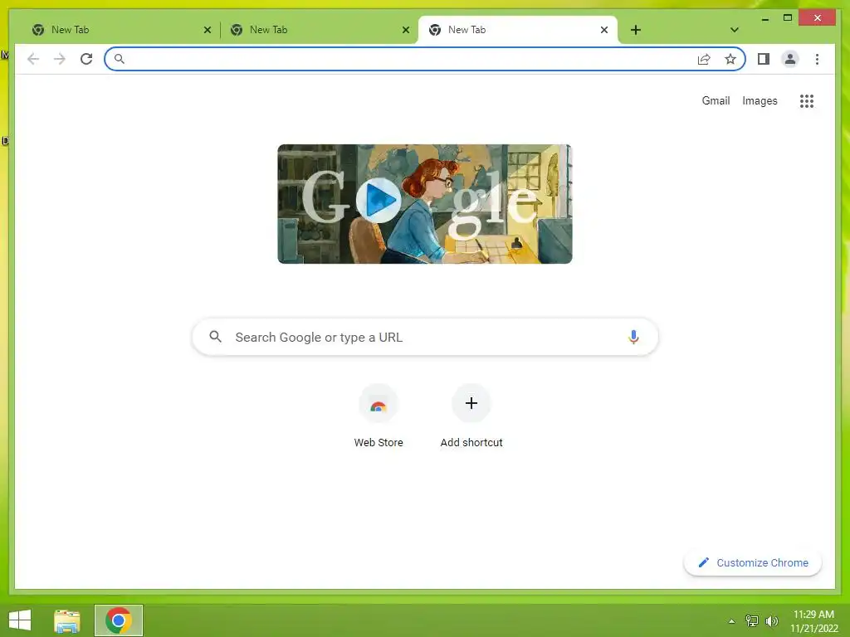The height and width of the screenshot is (637, 850).
Task: Switch to the second New Tab
Action: point(320,30)
